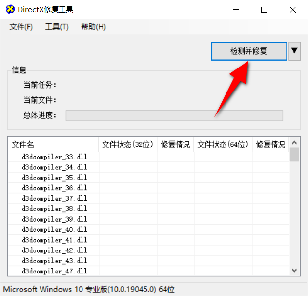Select row d3dcompiler_41.dll
Viewport: 308px width, 296px height.
pos(149,240)
